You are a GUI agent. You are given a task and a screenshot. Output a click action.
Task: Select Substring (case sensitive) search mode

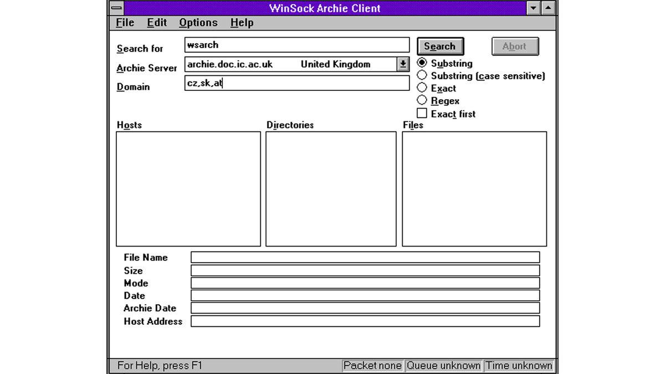click(x=422, y=75)
